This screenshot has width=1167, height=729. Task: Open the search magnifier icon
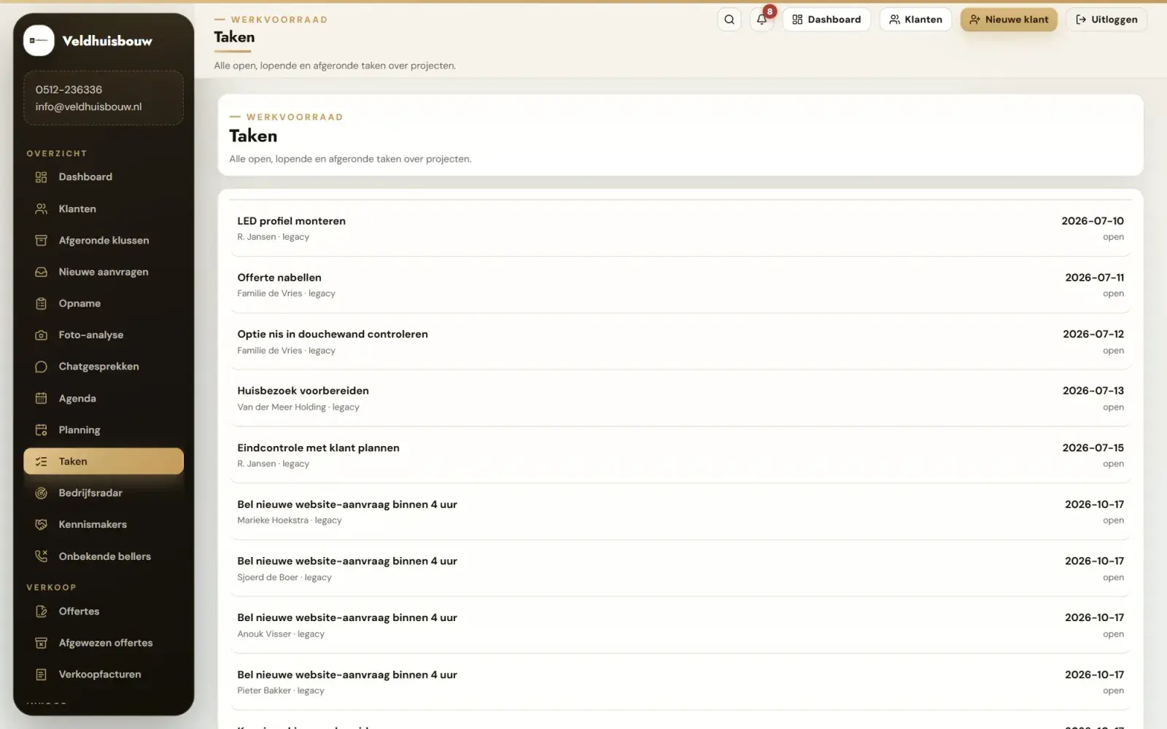[729, 20]
